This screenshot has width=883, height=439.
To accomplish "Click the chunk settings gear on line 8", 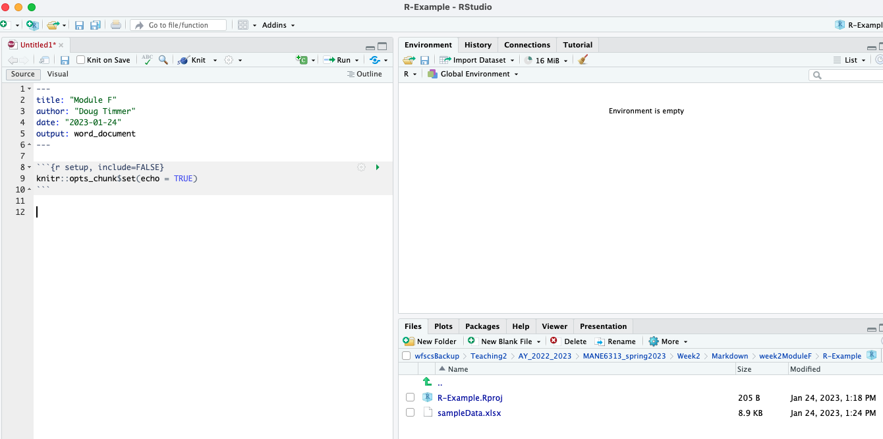I will 361,167.
